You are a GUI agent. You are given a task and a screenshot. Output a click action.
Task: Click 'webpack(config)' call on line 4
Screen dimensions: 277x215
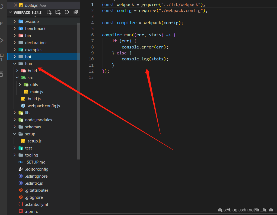[x=162, y=23]
